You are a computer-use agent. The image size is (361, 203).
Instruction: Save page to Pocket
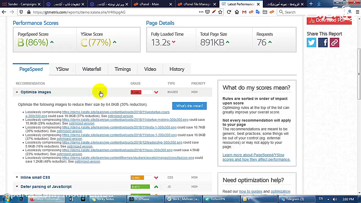pyautogui.click(x=208, y=12)
